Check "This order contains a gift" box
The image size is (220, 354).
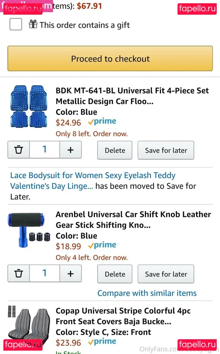tap(16, 24)
